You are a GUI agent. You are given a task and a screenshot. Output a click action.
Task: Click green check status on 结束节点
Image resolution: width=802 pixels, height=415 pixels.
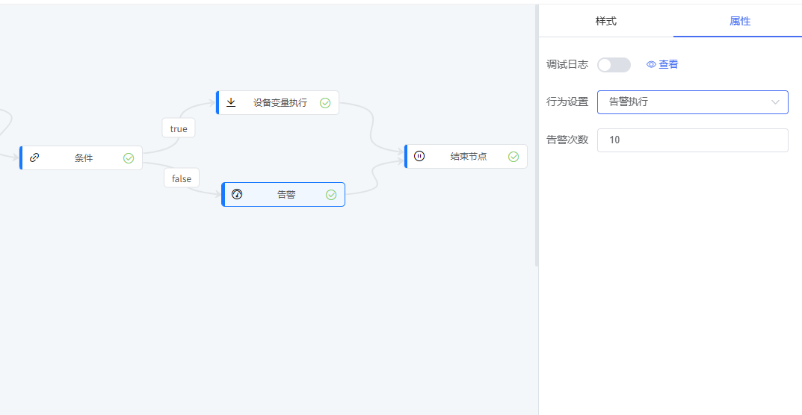pyautogui.click(x=513, y=157)
